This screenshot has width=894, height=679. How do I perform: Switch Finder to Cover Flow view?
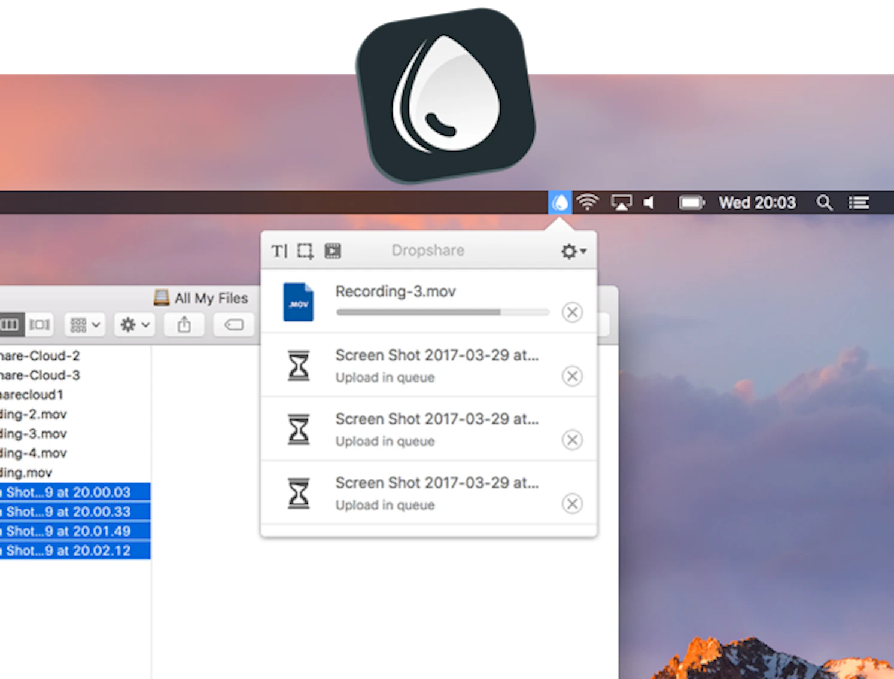click(39, 325)
